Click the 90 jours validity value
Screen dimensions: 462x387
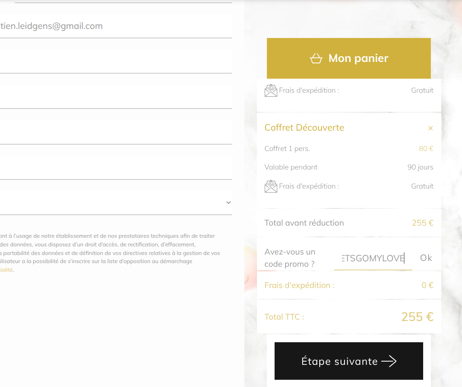[420, 167]
